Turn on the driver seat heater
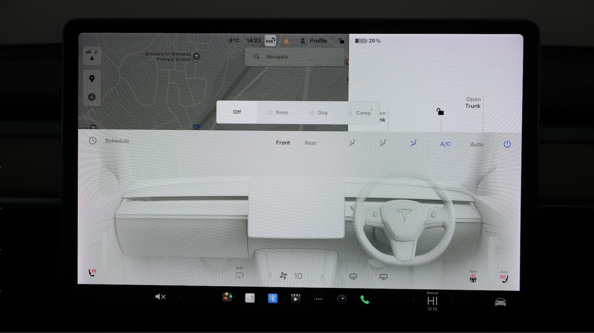594x333 pixels. pyautogui.click(x=92, y=272)
